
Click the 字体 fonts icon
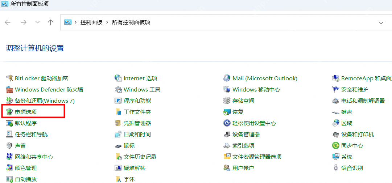[x=118, y=179]
